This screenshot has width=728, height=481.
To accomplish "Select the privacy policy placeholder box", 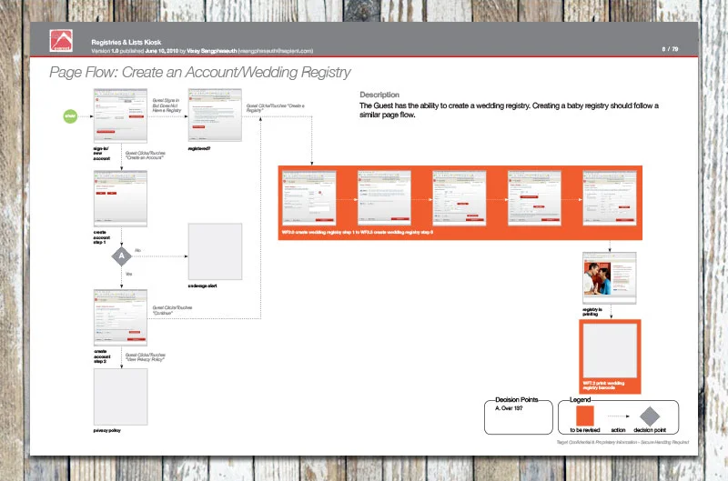I will click(x=121, y=396).
